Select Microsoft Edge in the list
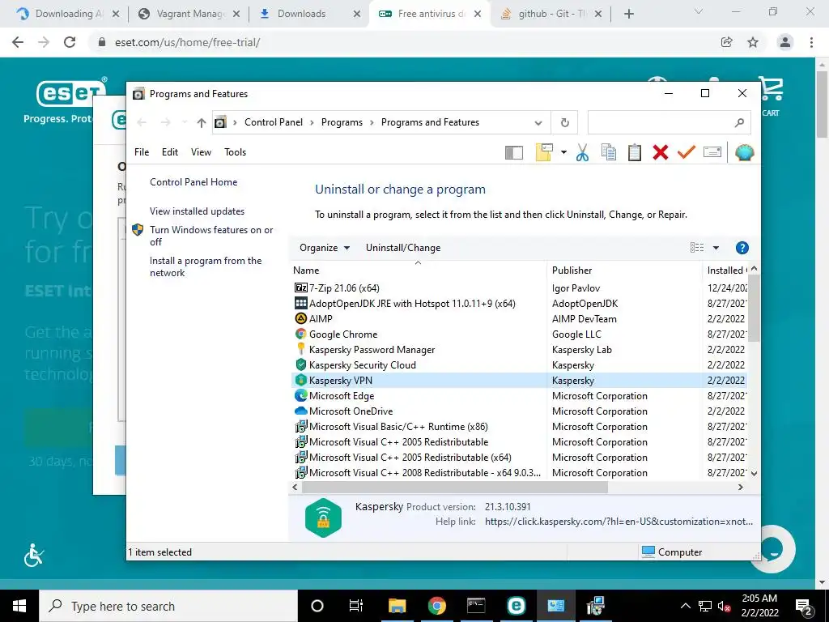The height and width of the screenshot is (622, 829). [x=519, y=395]
